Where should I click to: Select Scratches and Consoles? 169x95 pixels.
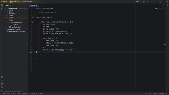(x=17, y=32)
